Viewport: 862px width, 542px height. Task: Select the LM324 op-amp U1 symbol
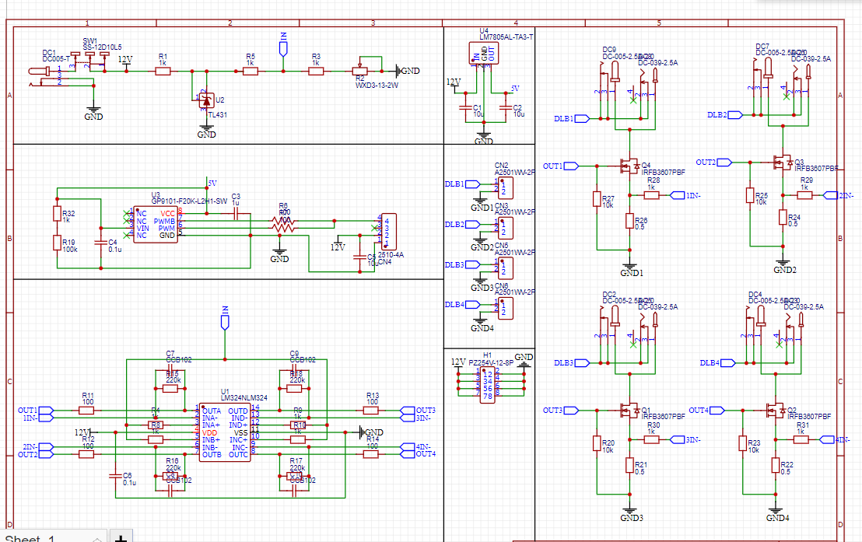(x=224, y=432)
